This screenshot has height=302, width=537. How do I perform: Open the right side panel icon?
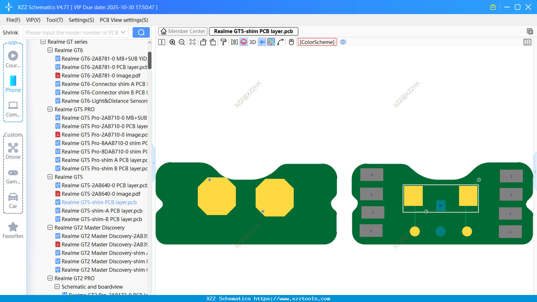point(527,42)
